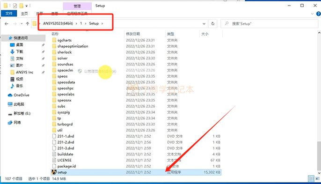Switch to large icons view layout
The height and width of the screenshot is (184, 321).
tap(318, 179)
